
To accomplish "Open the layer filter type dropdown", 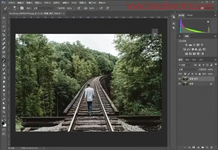I will point(185,65).
